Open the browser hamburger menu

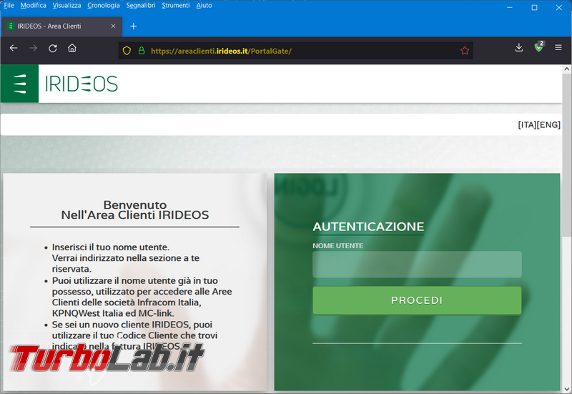(558, 47)
